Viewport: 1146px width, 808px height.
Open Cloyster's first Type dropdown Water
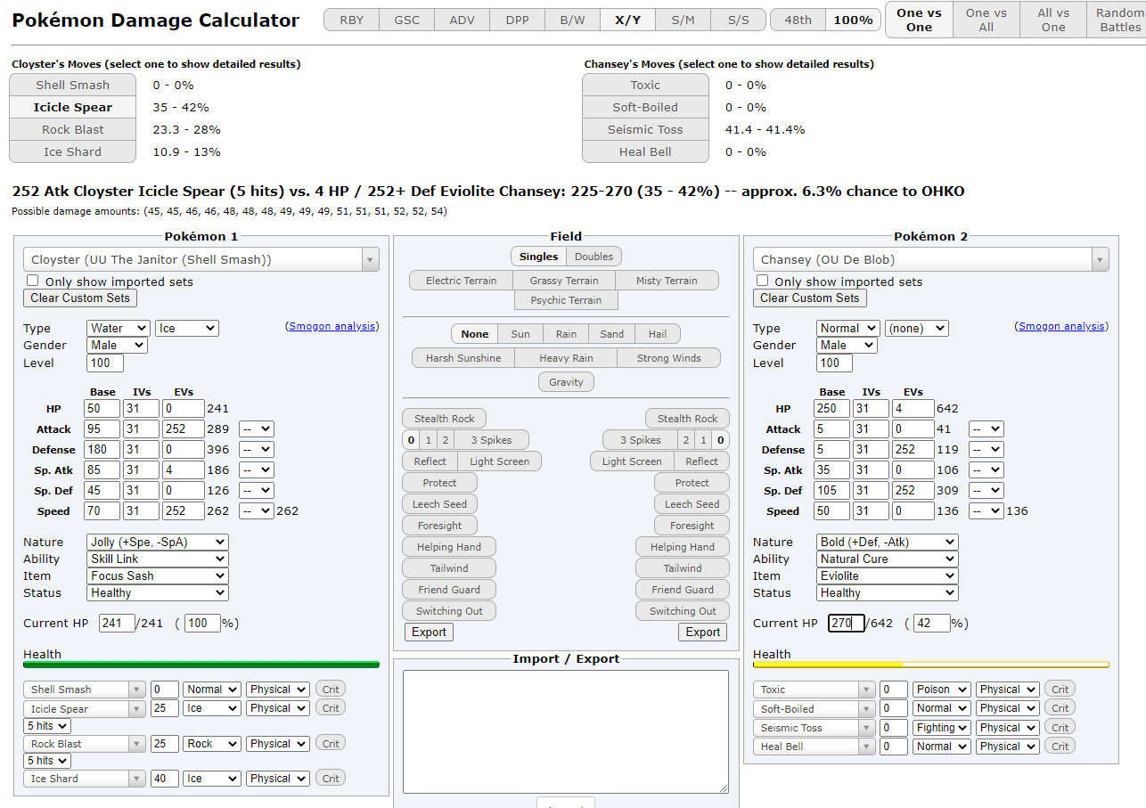pyautogui.click(x=118, y=328)
